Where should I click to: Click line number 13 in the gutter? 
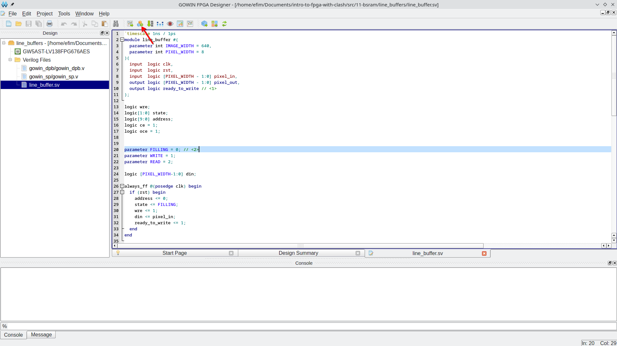[116, 107]
